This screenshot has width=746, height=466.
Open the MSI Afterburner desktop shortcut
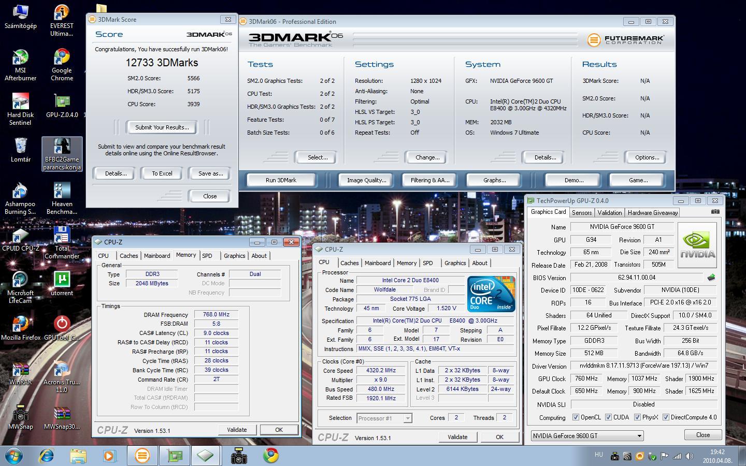point(20,65)
